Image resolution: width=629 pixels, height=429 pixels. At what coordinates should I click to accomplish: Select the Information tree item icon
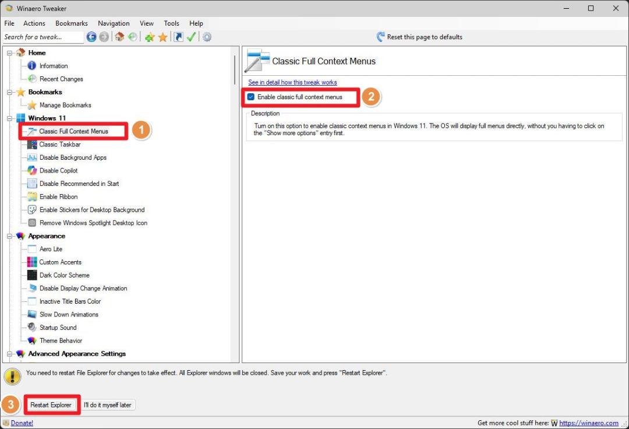(31, 66)
